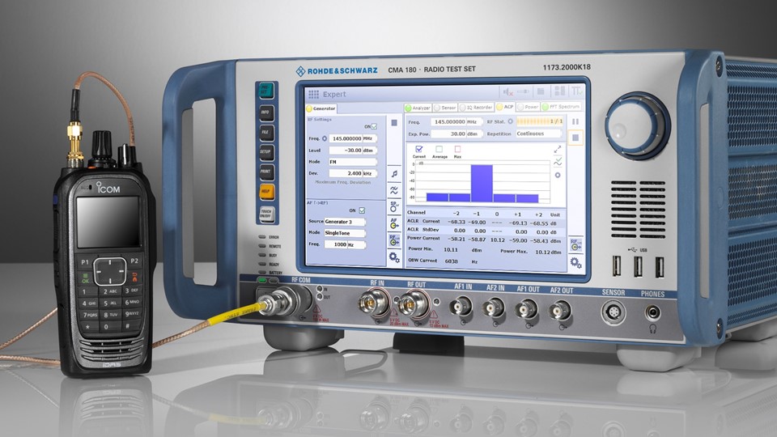Click the INFO hardware button
Viewport: 777px width, 437px height.
click(266, 112)
